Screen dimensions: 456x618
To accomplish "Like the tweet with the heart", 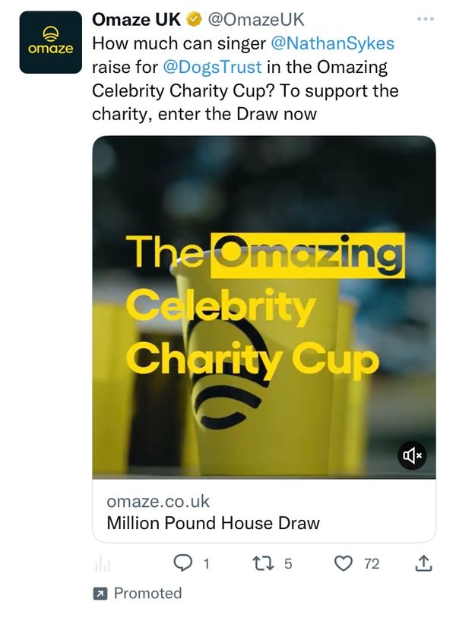I will coord(344,563).
